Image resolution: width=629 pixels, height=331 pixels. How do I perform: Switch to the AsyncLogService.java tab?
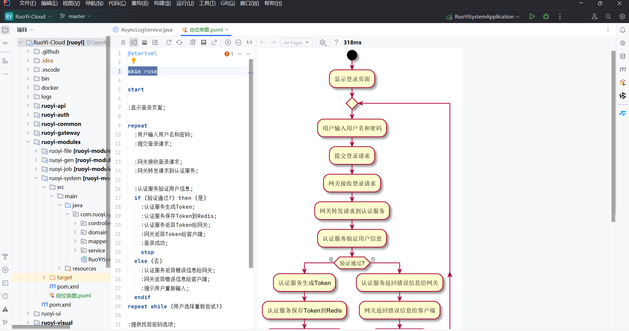146,30
